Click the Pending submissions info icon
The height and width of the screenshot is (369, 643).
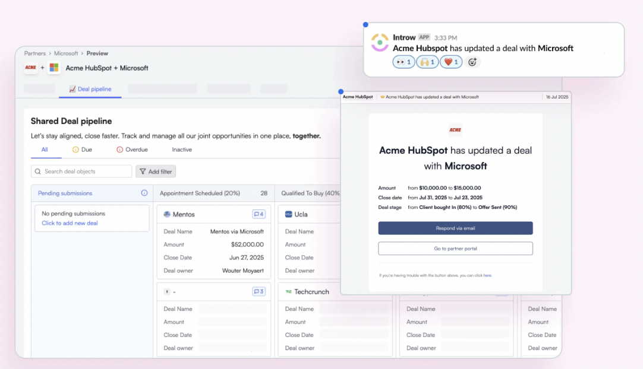pos(144,193)
